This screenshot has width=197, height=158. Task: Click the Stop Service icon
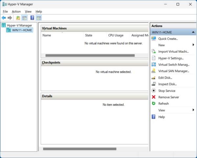point(153,91)
